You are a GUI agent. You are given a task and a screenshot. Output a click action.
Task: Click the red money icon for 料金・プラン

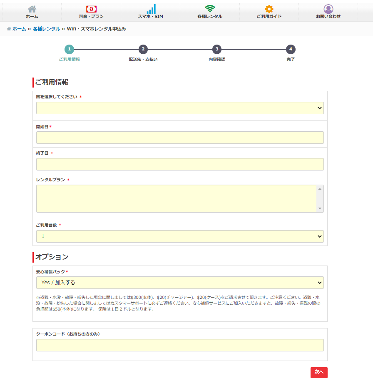click(91, 9)
